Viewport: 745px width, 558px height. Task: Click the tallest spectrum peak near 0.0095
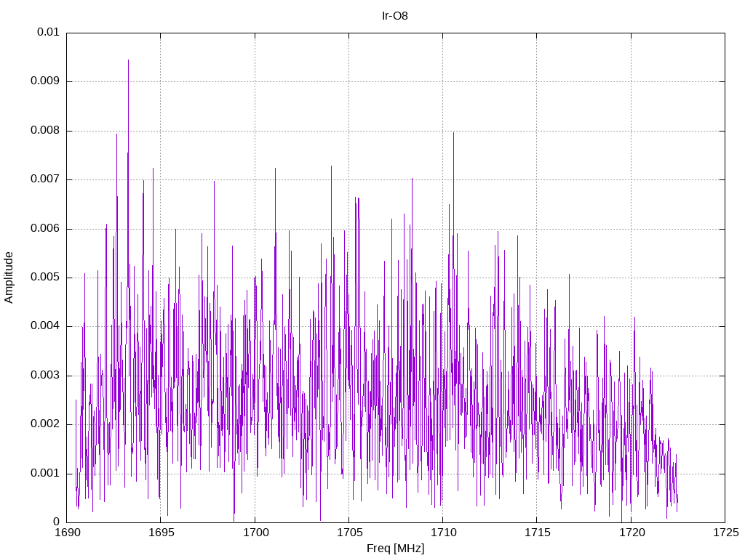[x=128, y=61]
